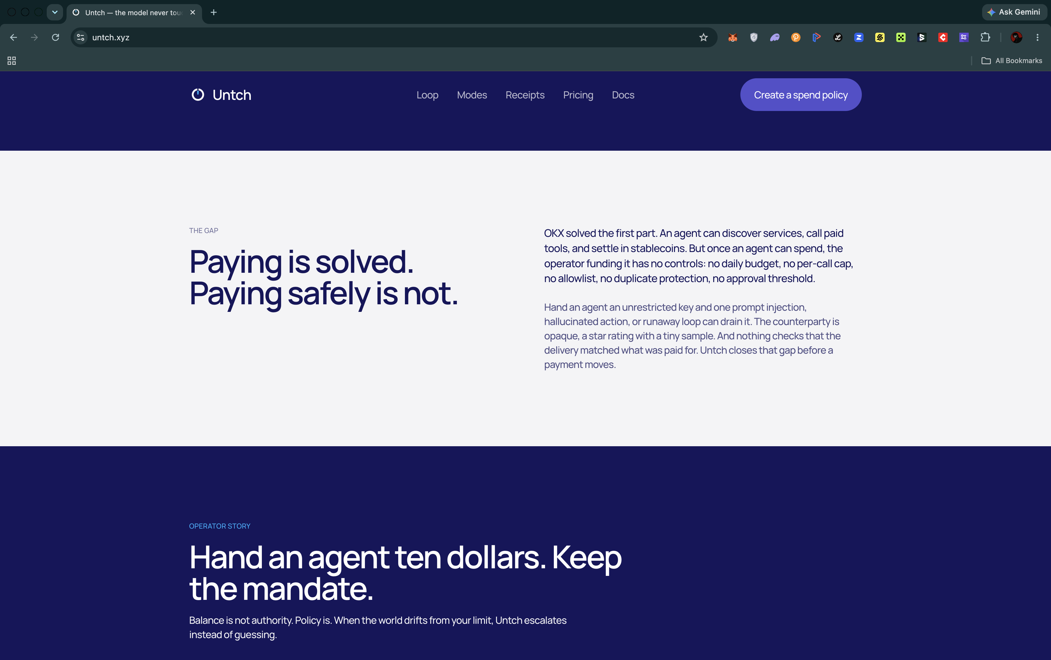Open the MetaMask fox extension
The image size is (1051, 660).
point(732,38)
